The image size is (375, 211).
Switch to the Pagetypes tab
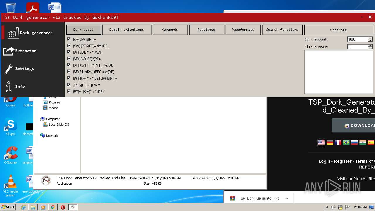[x=207, y=30]
